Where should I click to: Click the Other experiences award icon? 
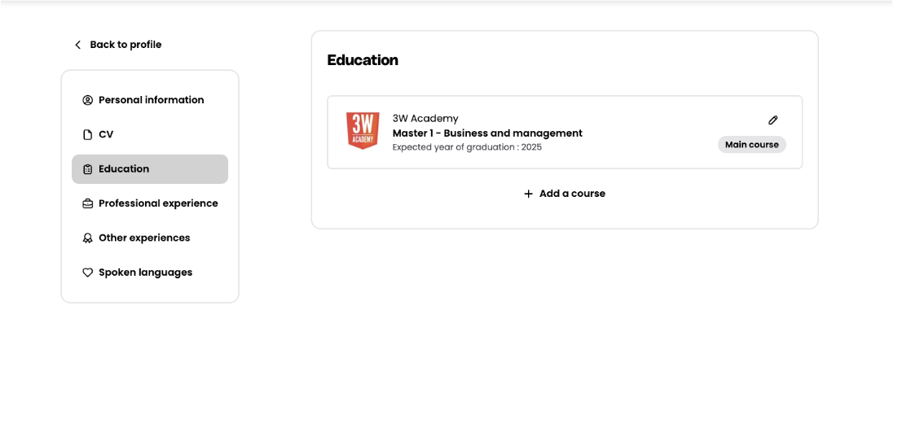click(x=88, y=238)
